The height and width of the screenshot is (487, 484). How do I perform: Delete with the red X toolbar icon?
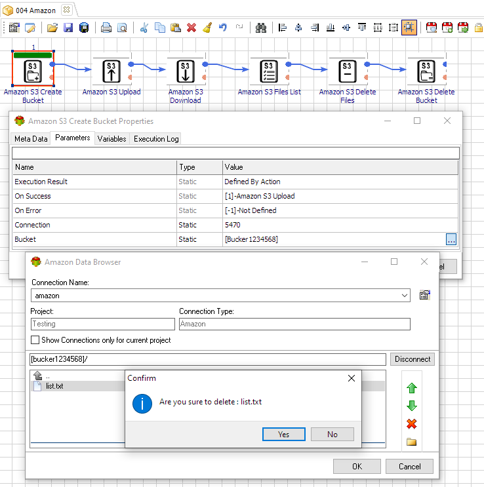click(x=192, y=28)
